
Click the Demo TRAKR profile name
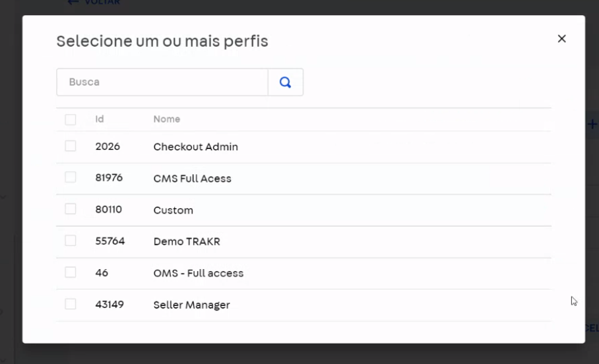pyautogui.click(x=187, y=241)
